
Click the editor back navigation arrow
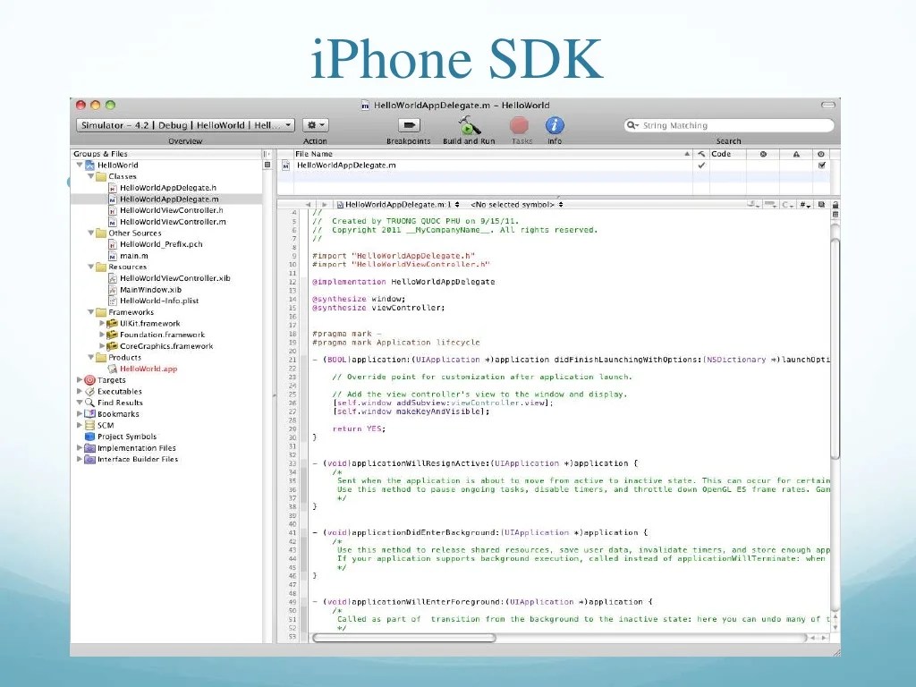[308, 205]
